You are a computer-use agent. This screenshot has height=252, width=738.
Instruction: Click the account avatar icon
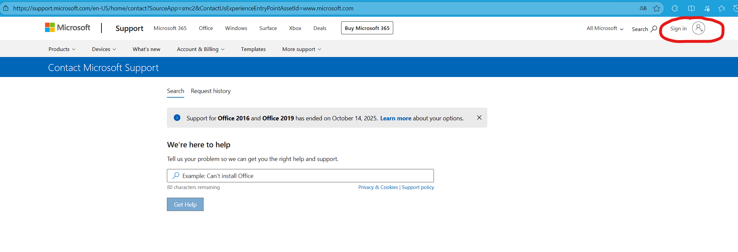(x=698, y=28)
